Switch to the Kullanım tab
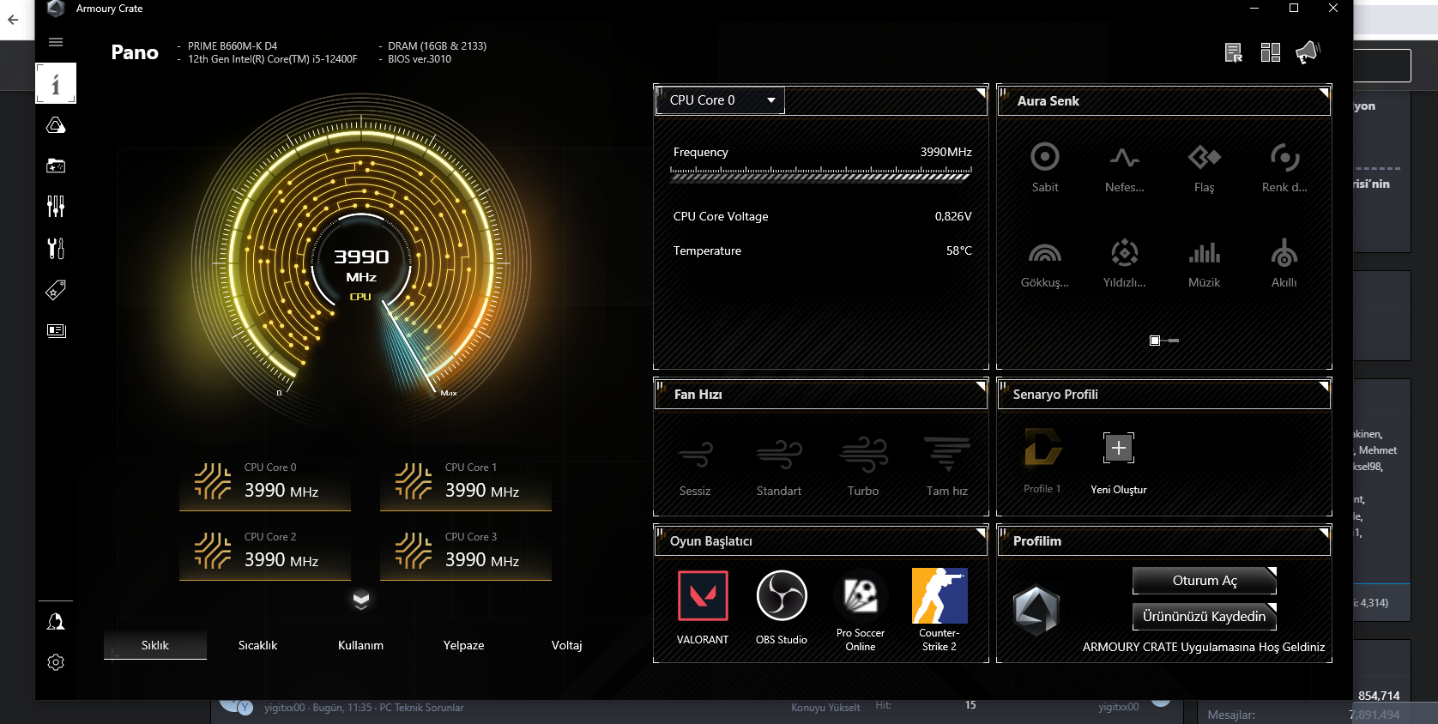Viewport: 1438px width, 724px height. point(361,645)
